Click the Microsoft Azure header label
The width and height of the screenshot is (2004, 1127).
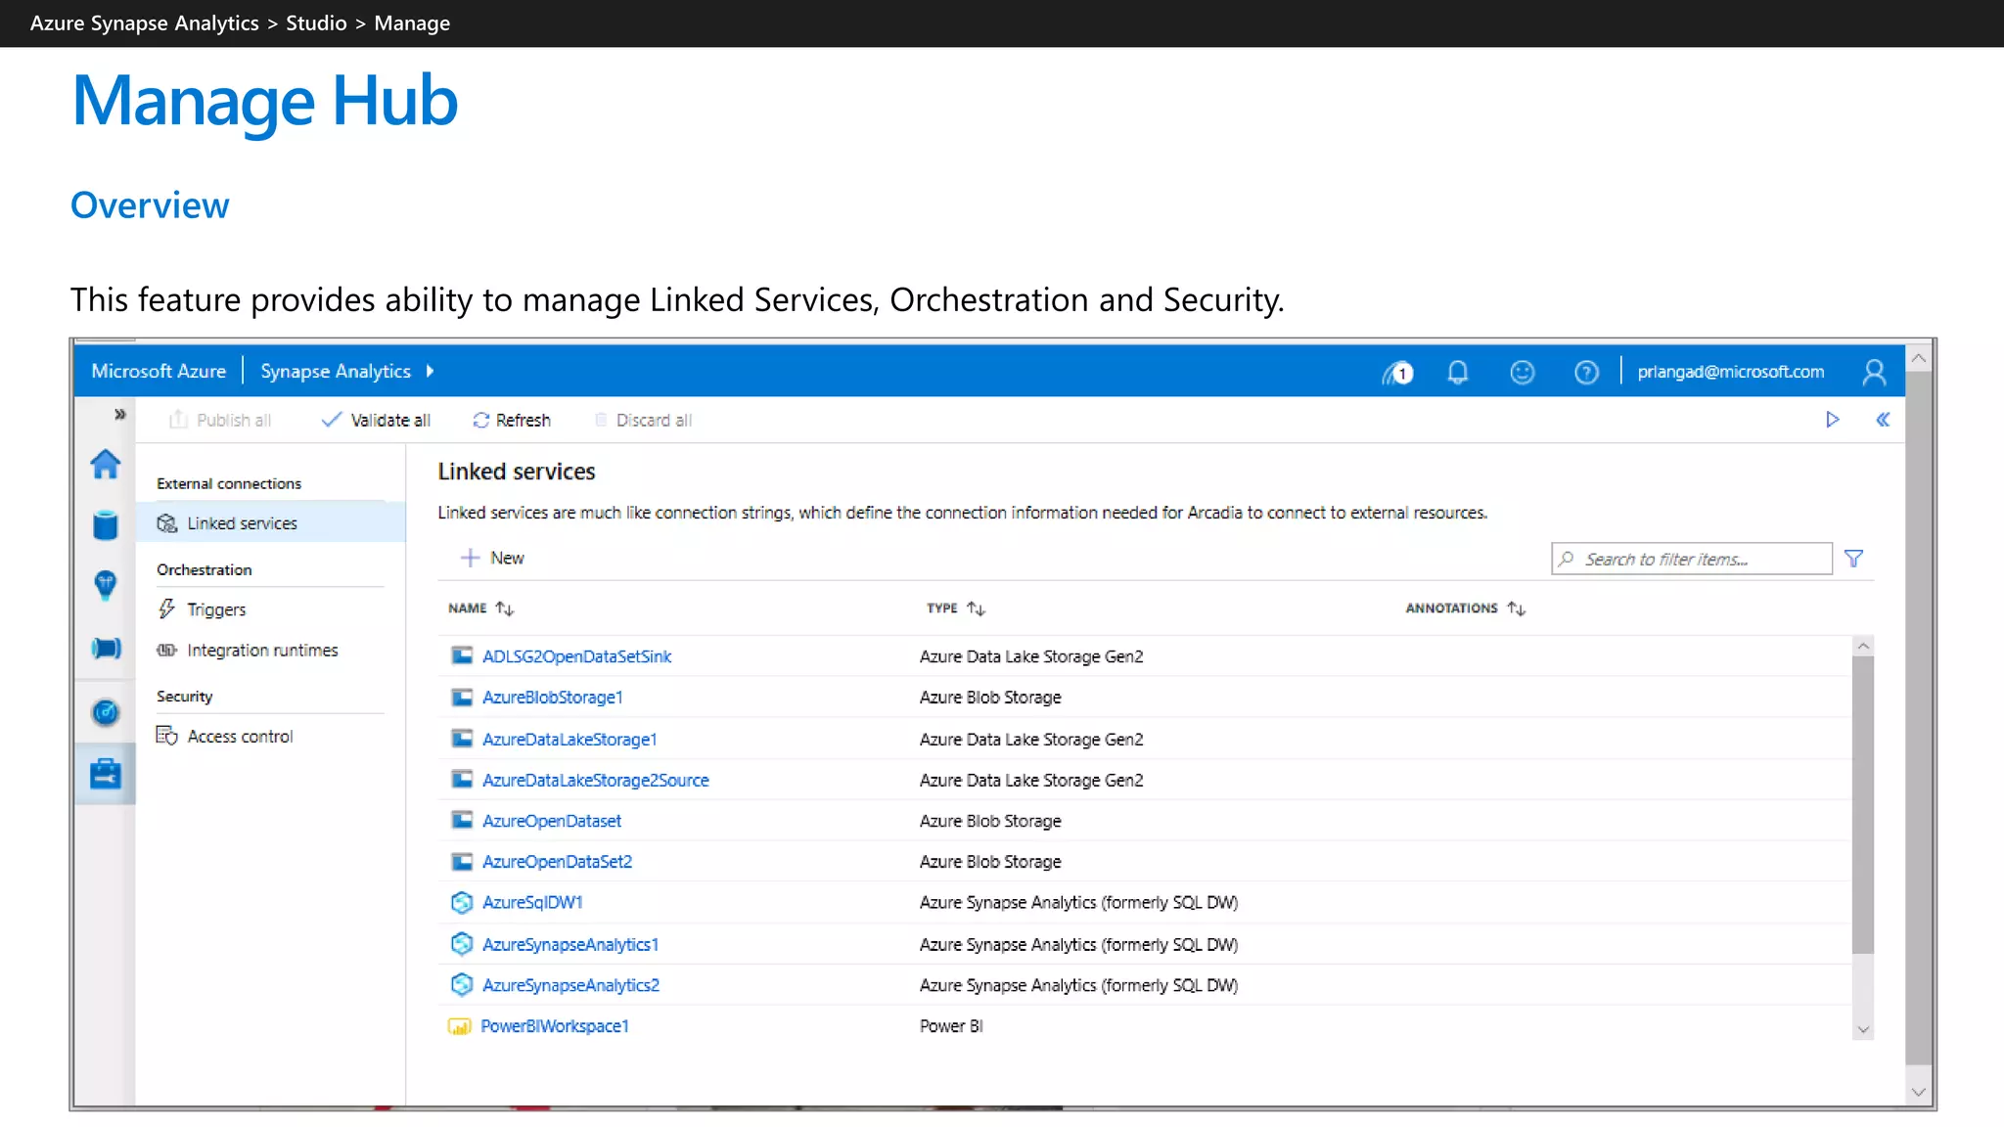pyautogui.click(x=159, y=372)
